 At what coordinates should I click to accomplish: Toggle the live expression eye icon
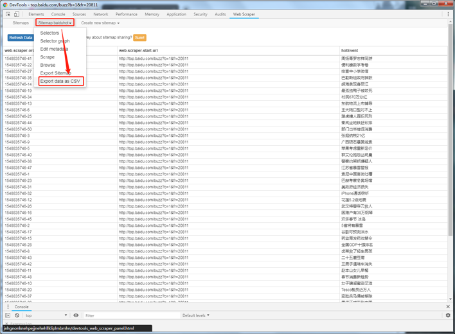(x=76, y=315)
